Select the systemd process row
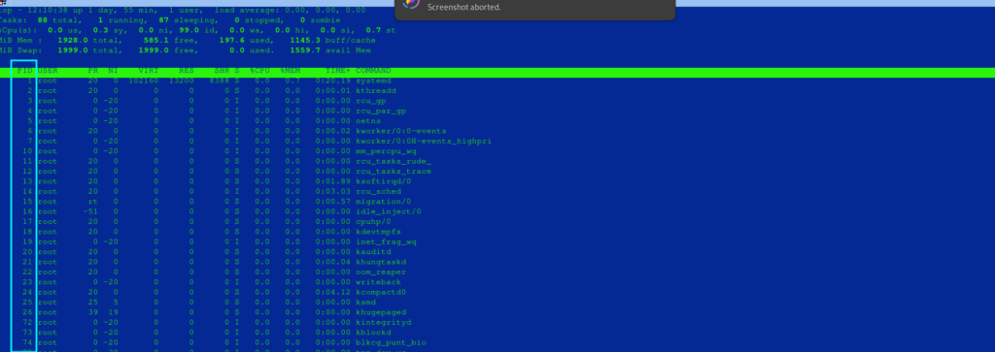The image size is (995, 352). [497, 80]
